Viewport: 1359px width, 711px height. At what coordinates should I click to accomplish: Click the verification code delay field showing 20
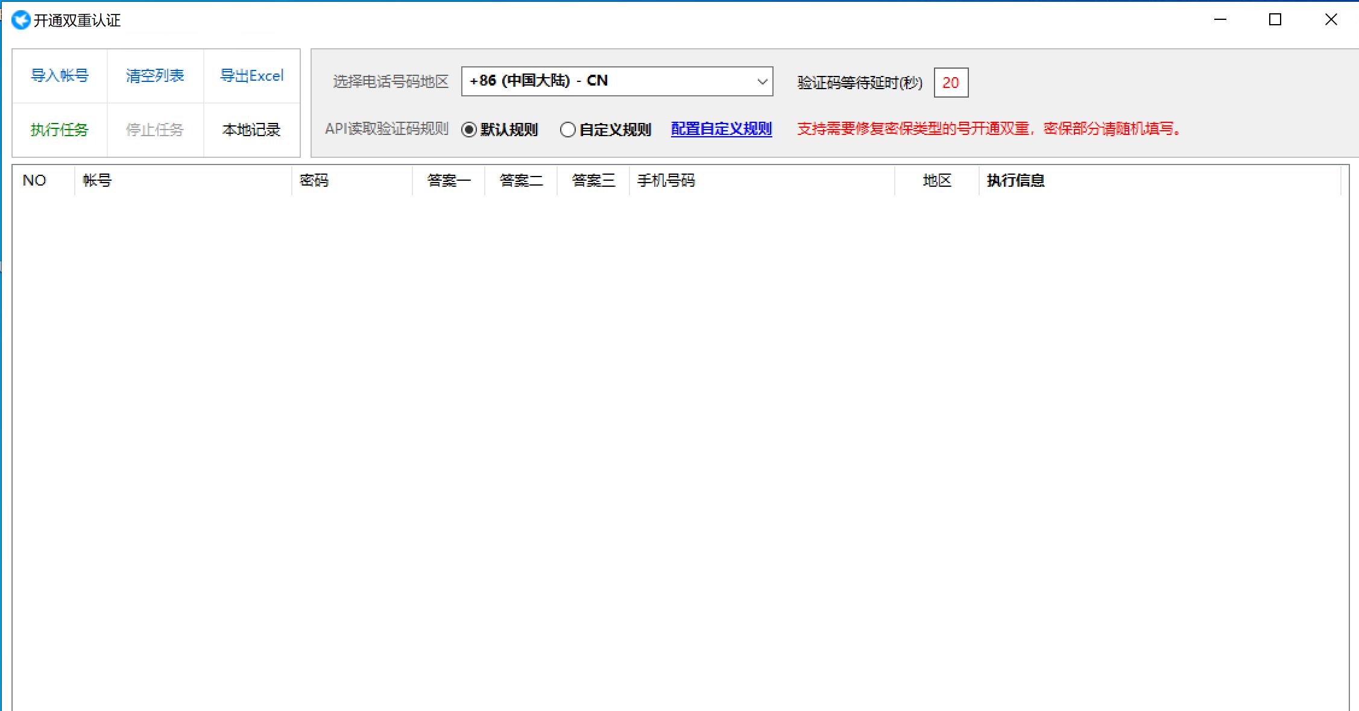[x=951, y=83]
